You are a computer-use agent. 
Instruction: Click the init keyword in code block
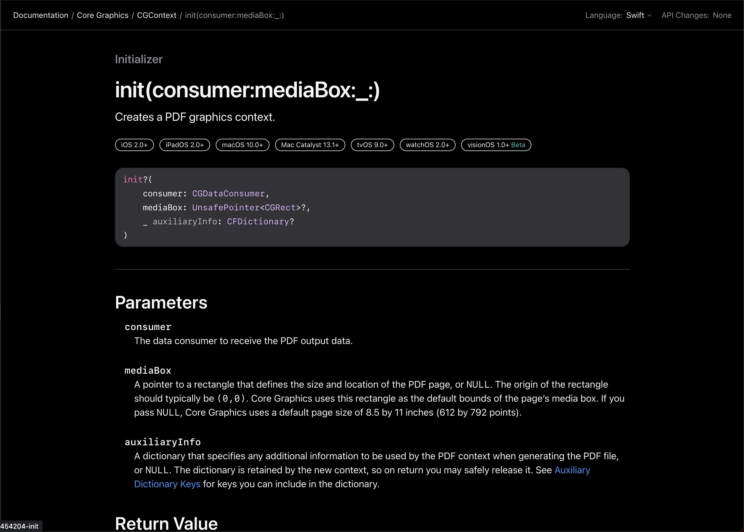click(133, 180)
